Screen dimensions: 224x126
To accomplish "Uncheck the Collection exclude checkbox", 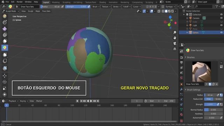I will pyautogui.click(x=187, y=14).
